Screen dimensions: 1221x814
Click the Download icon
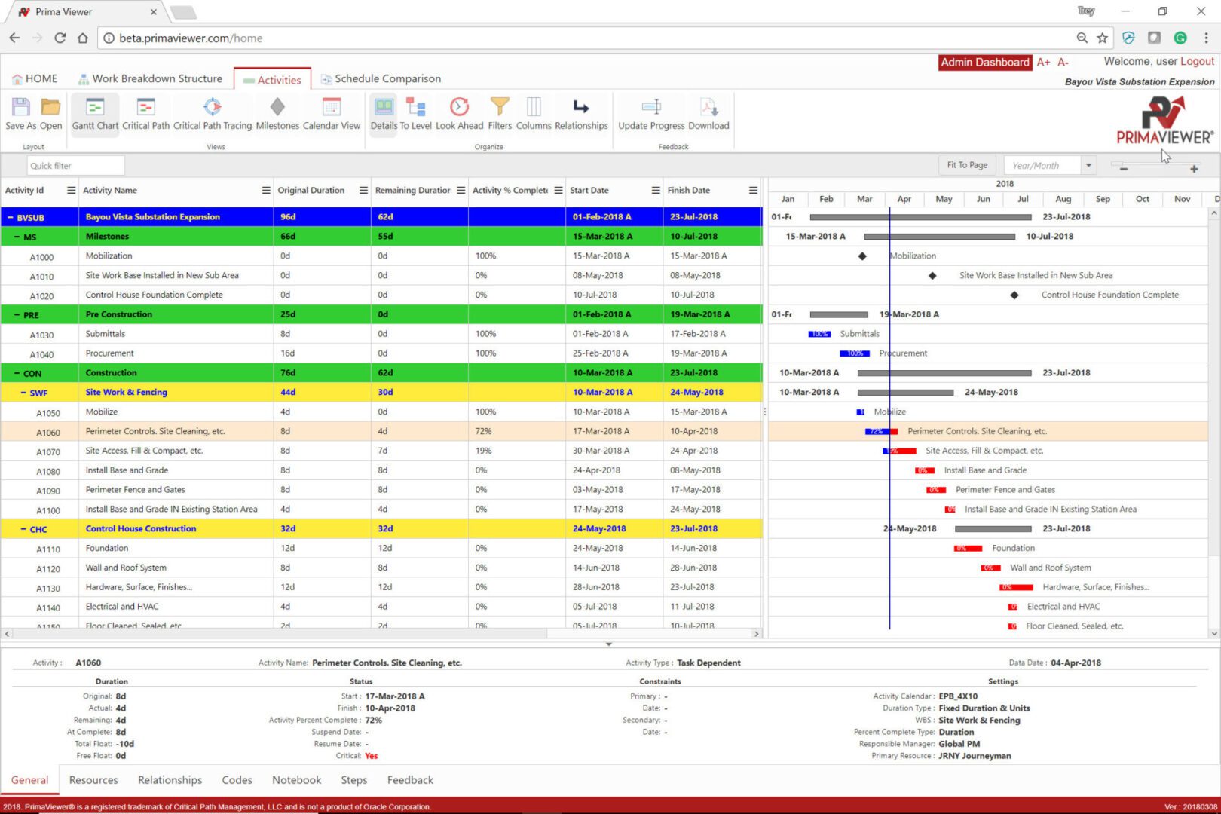click(x=708, y=107)
